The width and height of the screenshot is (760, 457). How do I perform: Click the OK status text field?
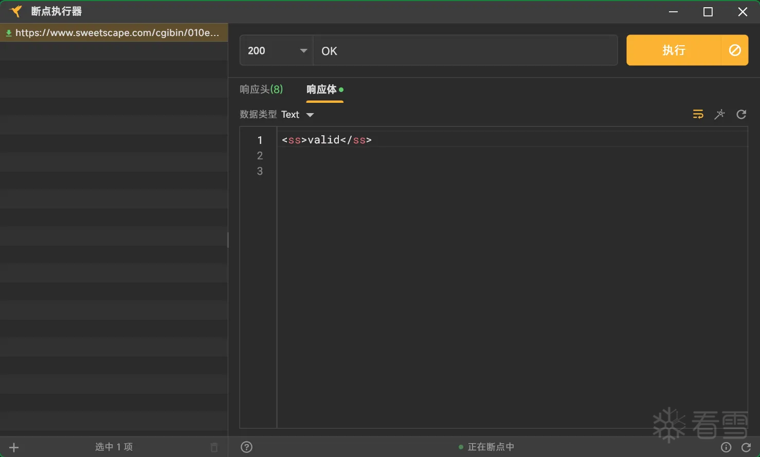point(465,50)
